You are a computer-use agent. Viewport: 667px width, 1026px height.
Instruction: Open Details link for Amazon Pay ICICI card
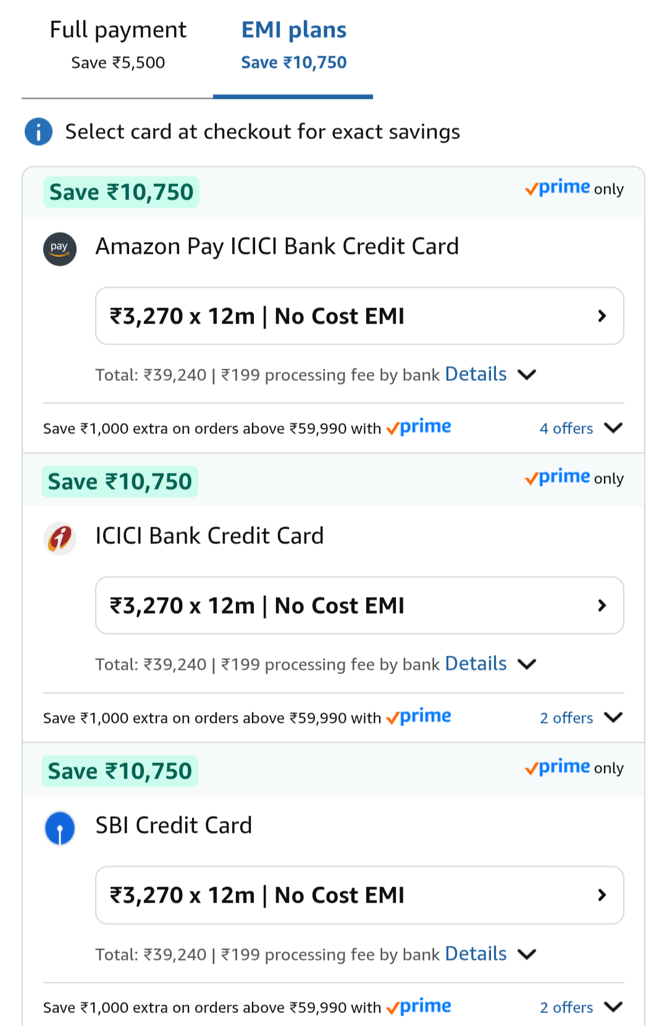[476, 374]
